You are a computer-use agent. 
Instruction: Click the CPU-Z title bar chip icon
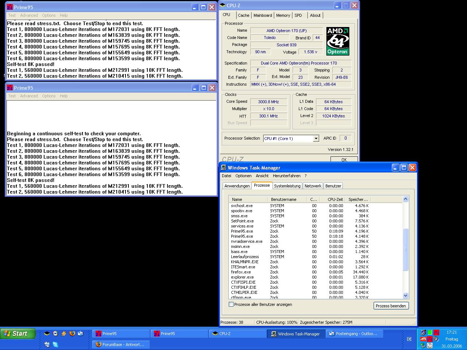[223, 5]
